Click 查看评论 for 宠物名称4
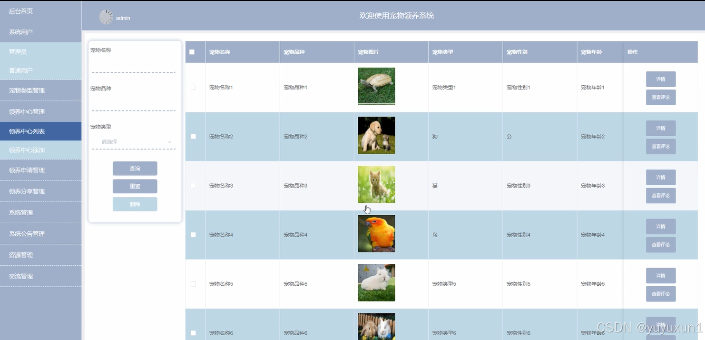The width and height of the screenshot is (705, 340). click(x=661, y=244)
